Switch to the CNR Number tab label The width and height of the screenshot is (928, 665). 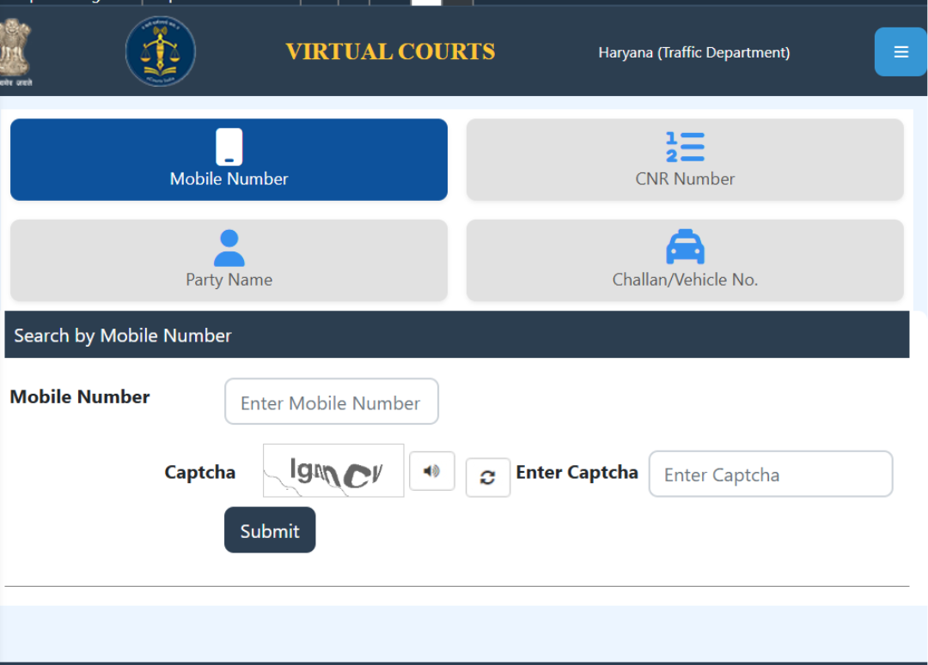tap(685, 179)
